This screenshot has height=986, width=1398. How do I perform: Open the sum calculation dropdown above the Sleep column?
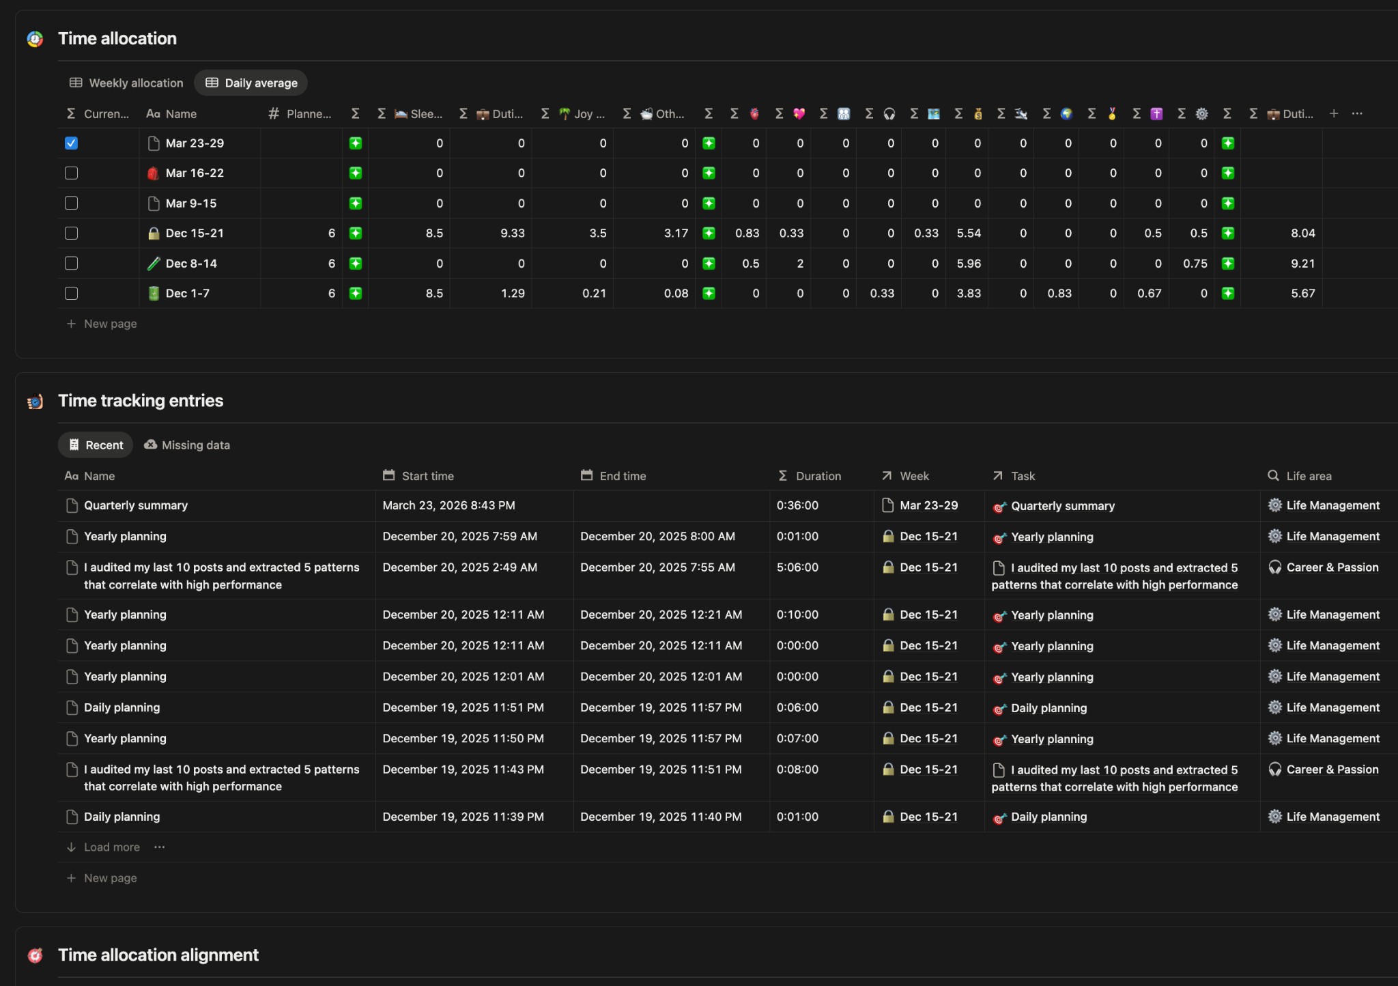382,114
